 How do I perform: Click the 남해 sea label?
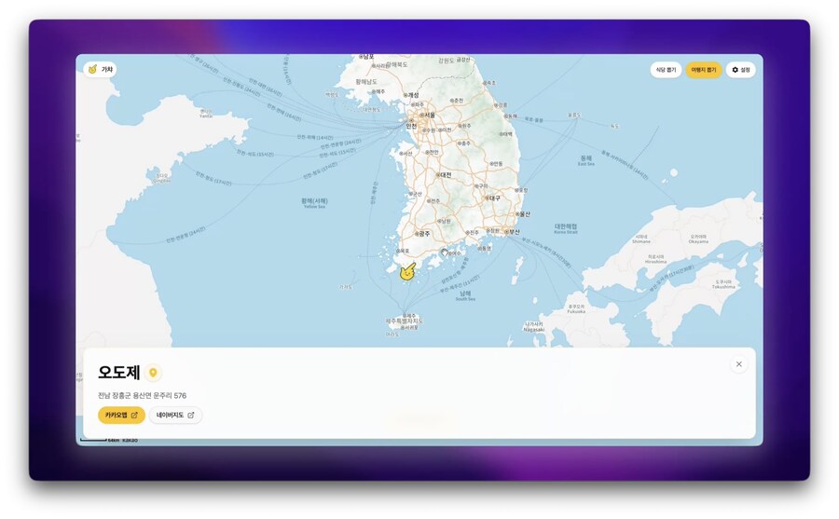[465, 294]
